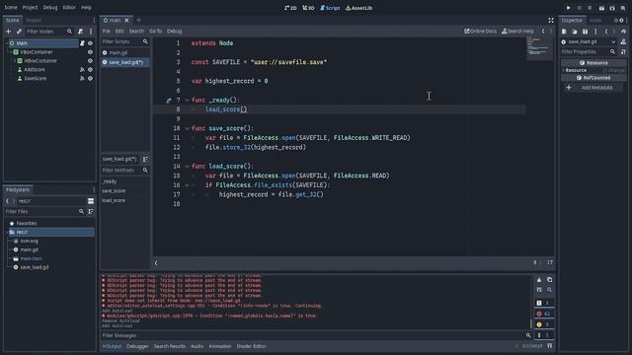Run the current scene
The height and width of the screenshot is (355, 632).
tap(601, 8)
